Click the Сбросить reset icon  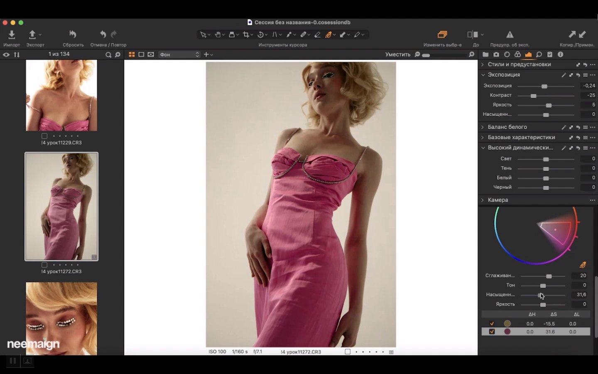(73, 34)
